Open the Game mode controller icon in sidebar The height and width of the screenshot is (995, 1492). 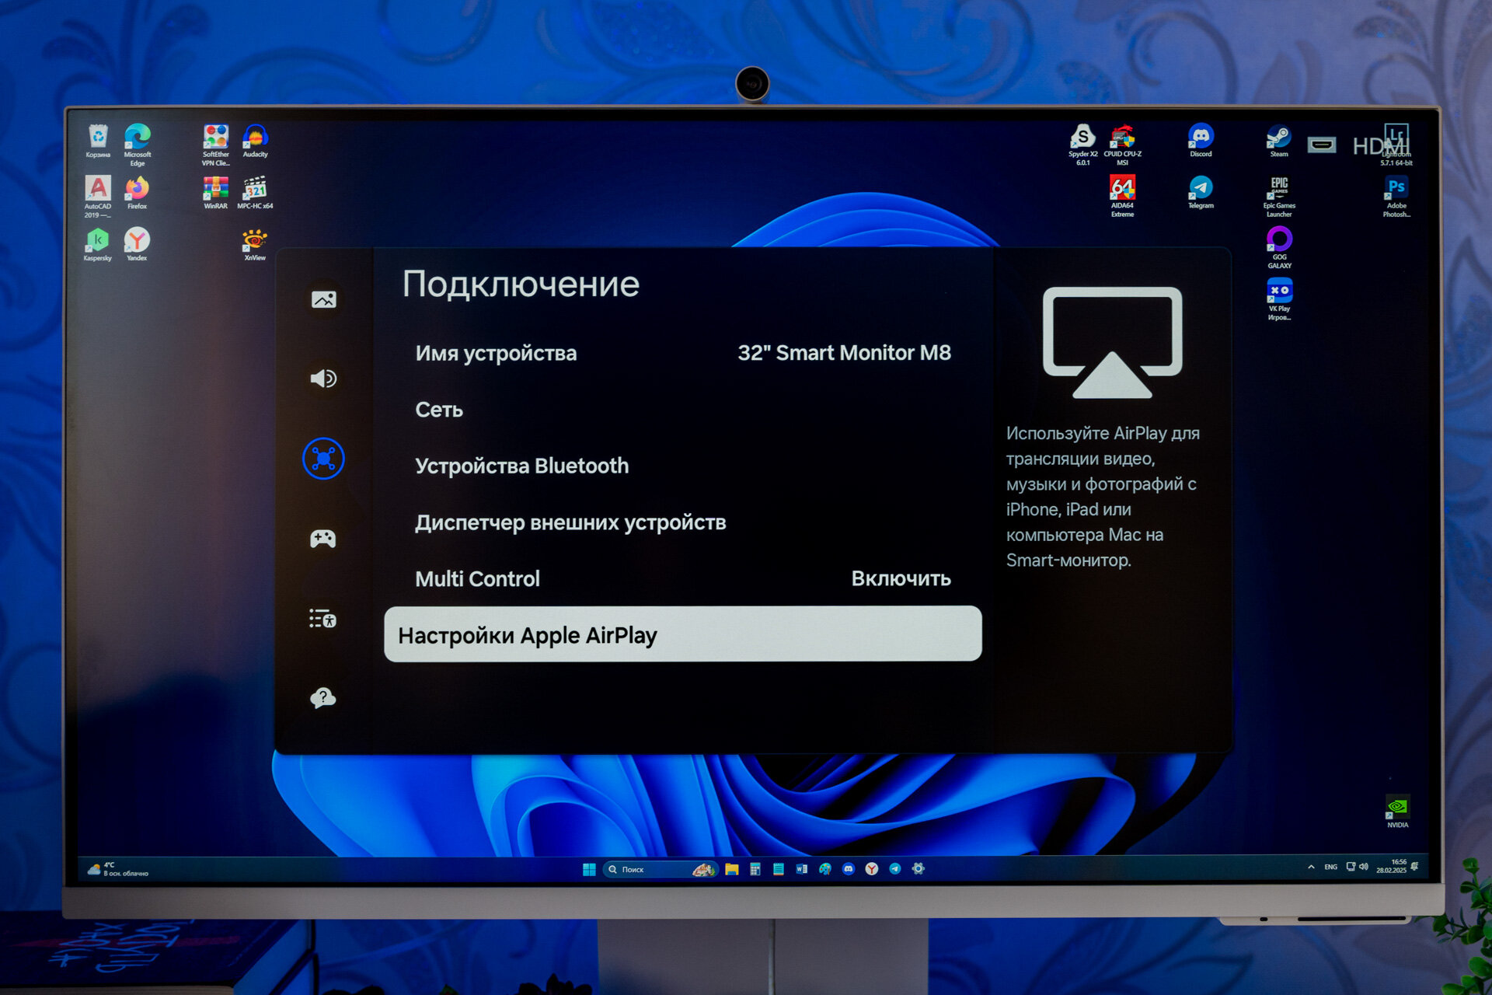point(323,538)
